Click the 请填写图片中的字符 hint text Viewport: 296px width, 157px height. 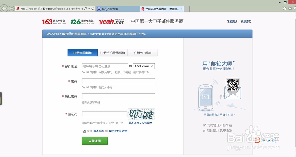click(102, 123)
